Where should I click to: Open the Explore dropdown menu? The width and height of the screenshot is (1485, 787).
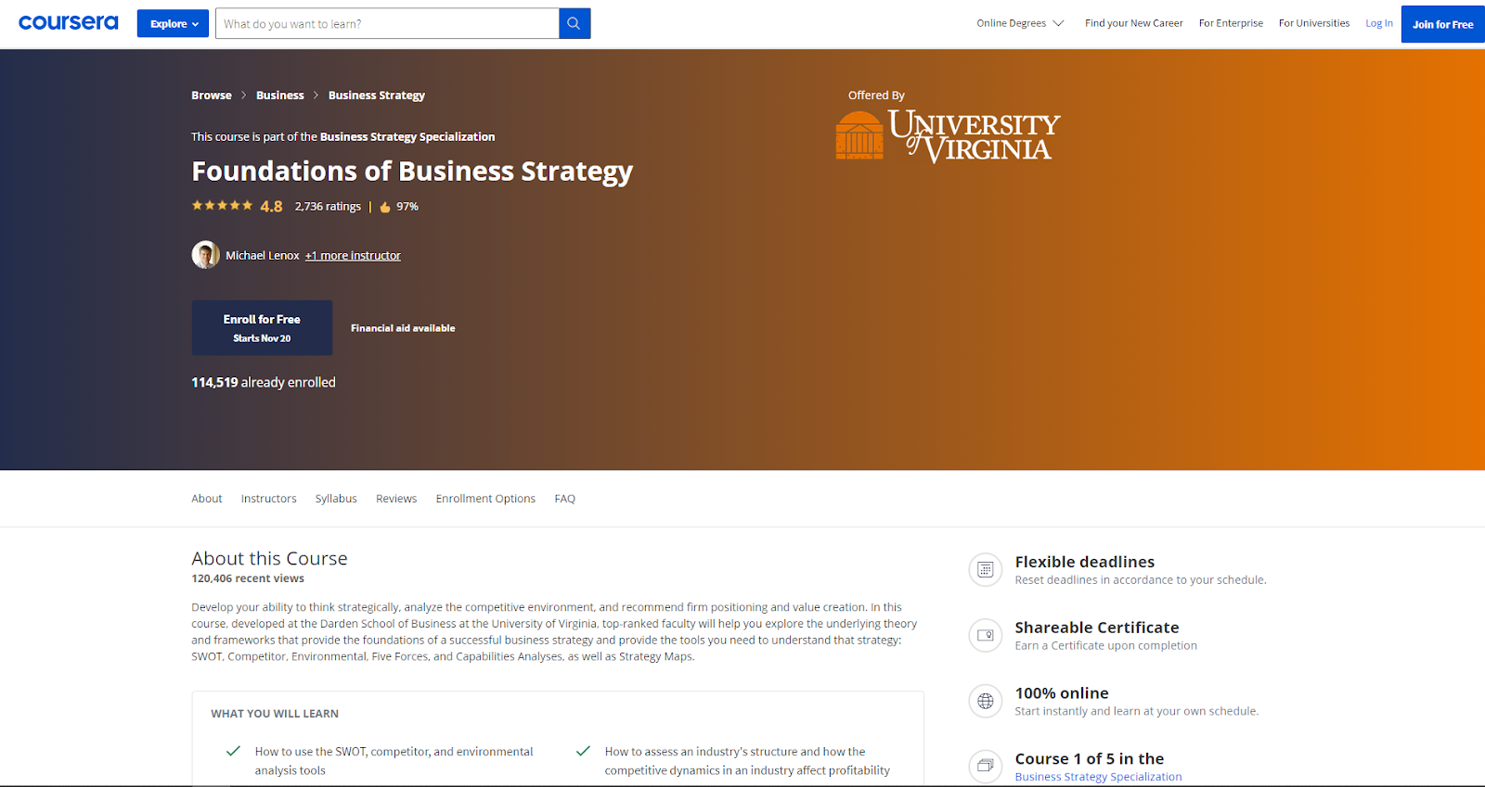[173, 23]
